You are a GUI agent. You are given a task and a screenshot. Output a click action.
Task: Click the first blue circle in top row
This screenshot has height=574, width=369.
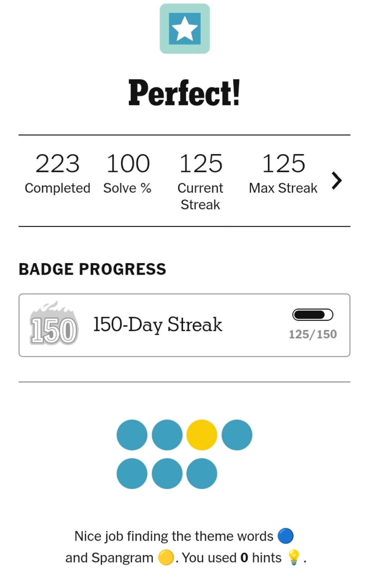tap(132, 435)
